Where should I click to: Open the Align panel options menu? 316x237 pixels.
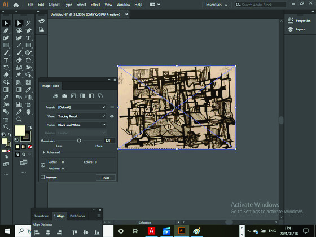(x=99, y=216)
